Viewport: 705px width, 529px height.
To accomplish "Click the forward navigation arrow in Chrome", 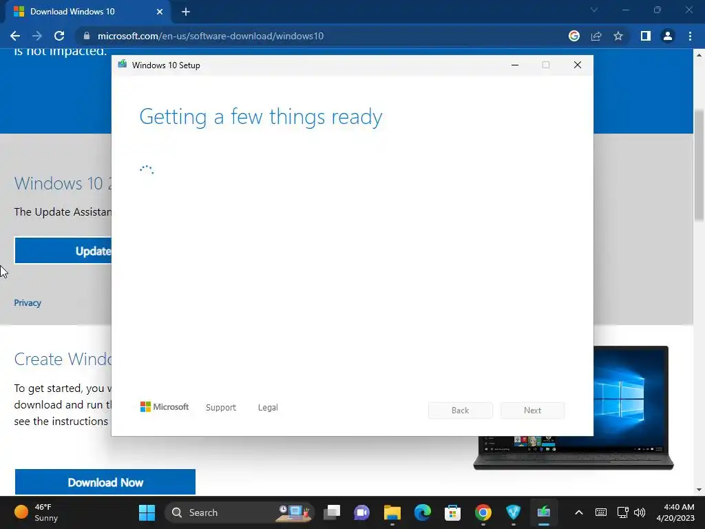I will click(37, 36).
